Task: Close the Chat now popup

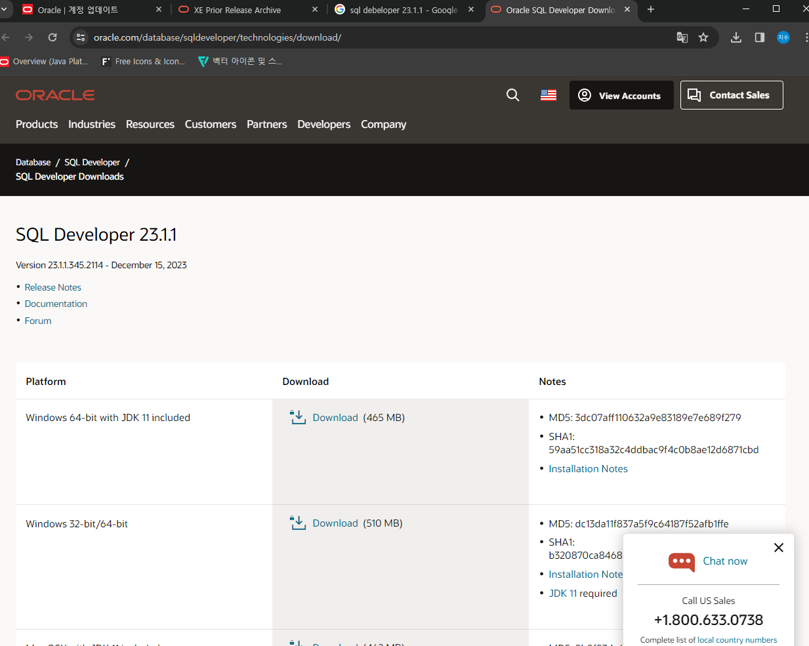Action: 779,548
